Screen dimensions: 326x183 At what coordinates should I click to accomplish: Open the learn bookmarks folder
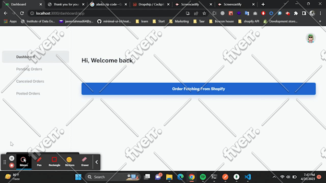[142, 22]
